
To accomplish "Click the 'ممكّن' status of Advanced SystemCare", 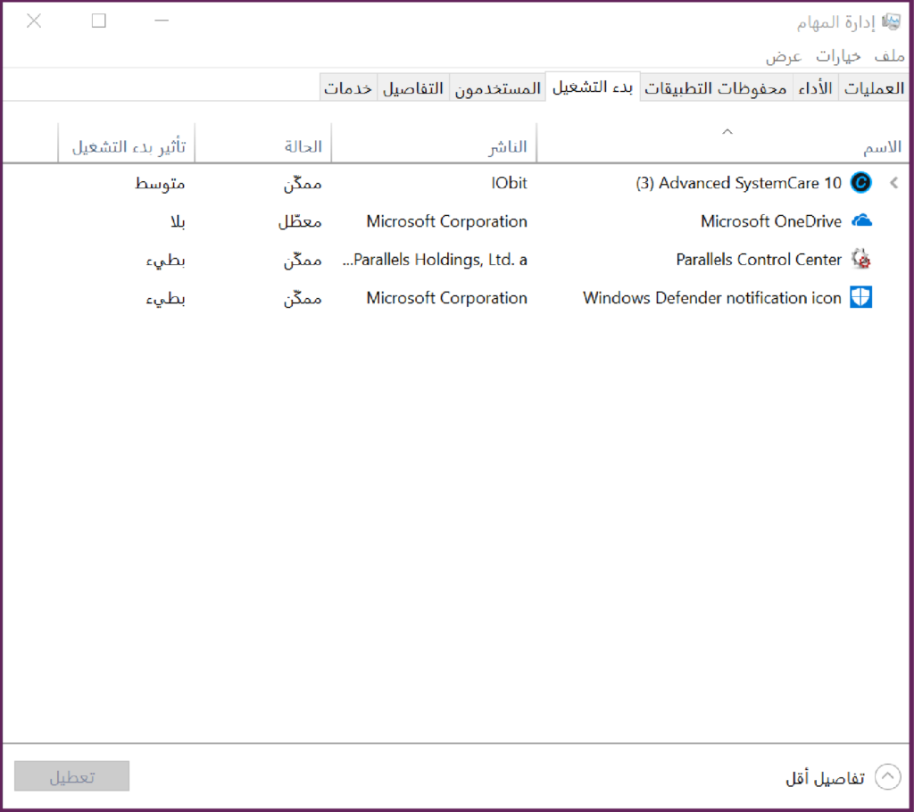I will 303,183.
